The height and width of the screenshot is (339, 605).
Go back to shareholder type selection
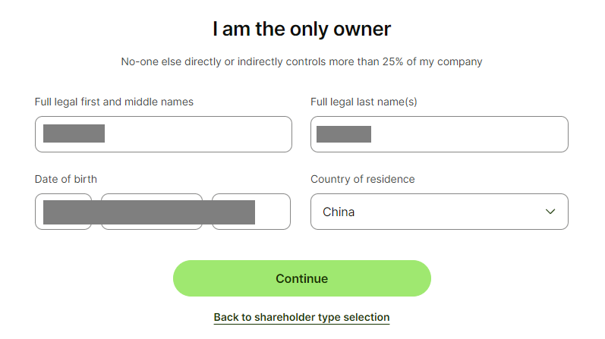click(x=301, y=317)
